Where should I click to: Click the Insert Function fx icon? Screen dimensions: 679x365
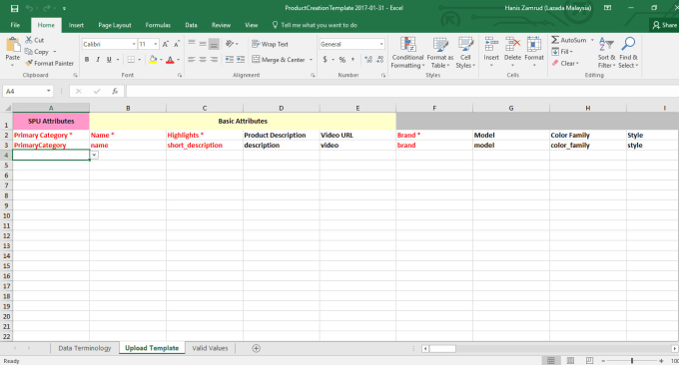(x=115, y=92)
